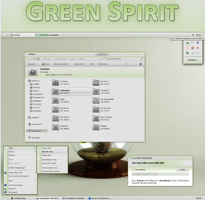The height and width of the screenshot is (200, 205).
Task: Click the help question mark icon in Explorer
Action: [x=141, y=64]
